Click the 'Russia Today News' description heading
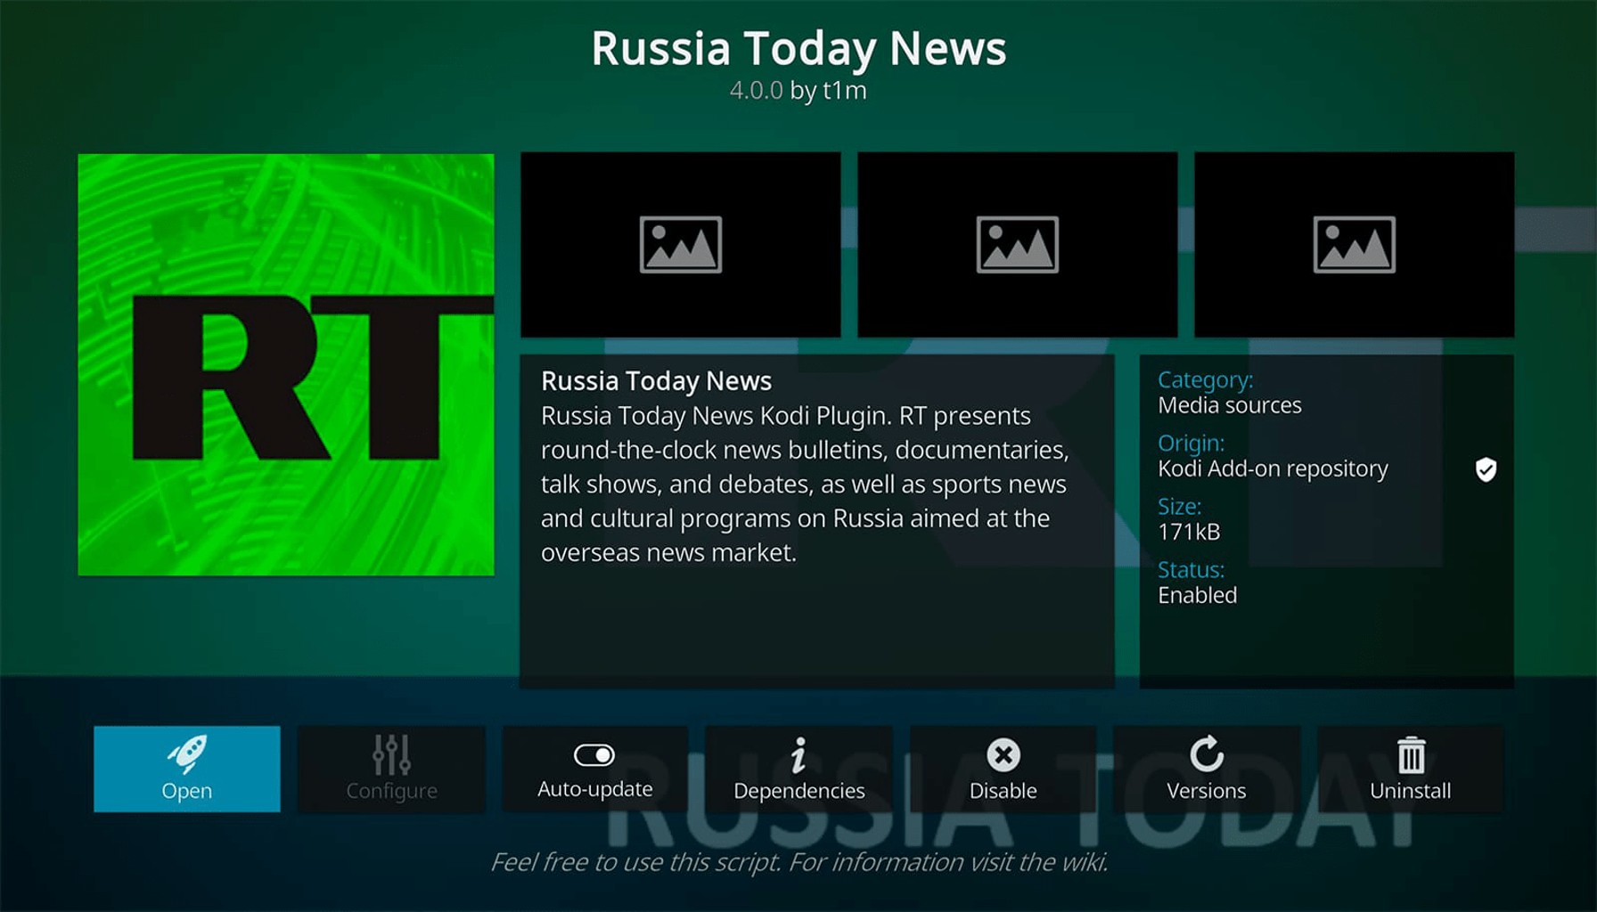 pyautogui.click(x=656, y=381)
